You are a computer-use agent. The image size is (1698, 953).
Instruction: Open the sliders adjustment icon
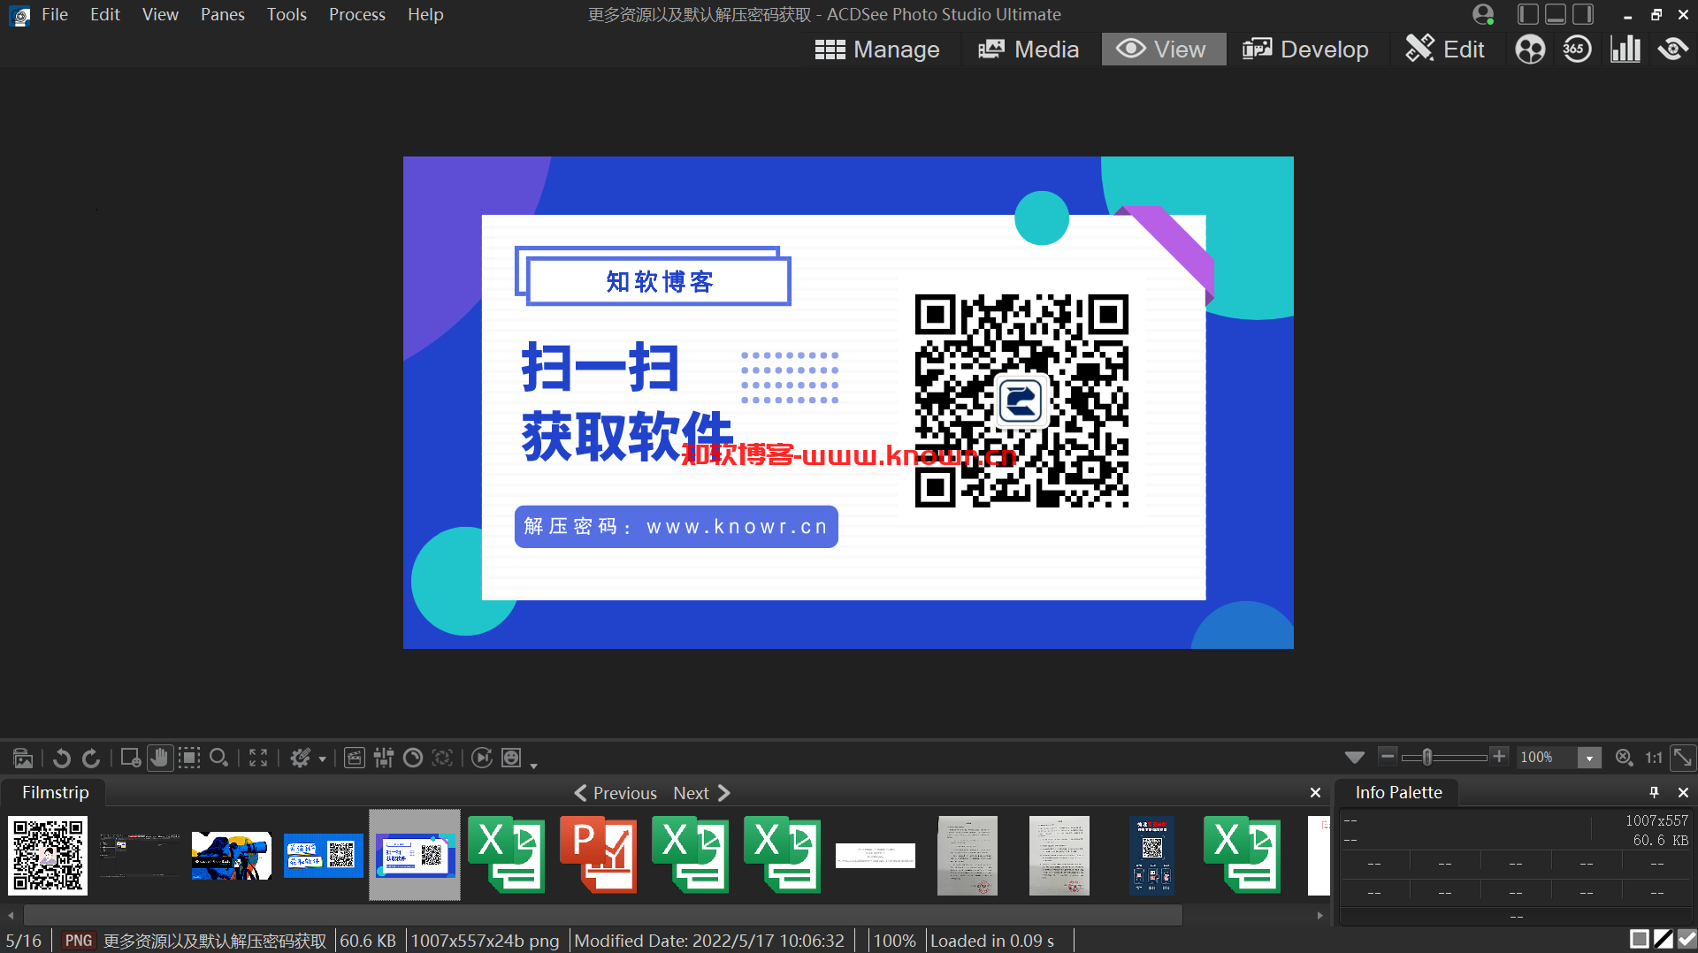384,758
